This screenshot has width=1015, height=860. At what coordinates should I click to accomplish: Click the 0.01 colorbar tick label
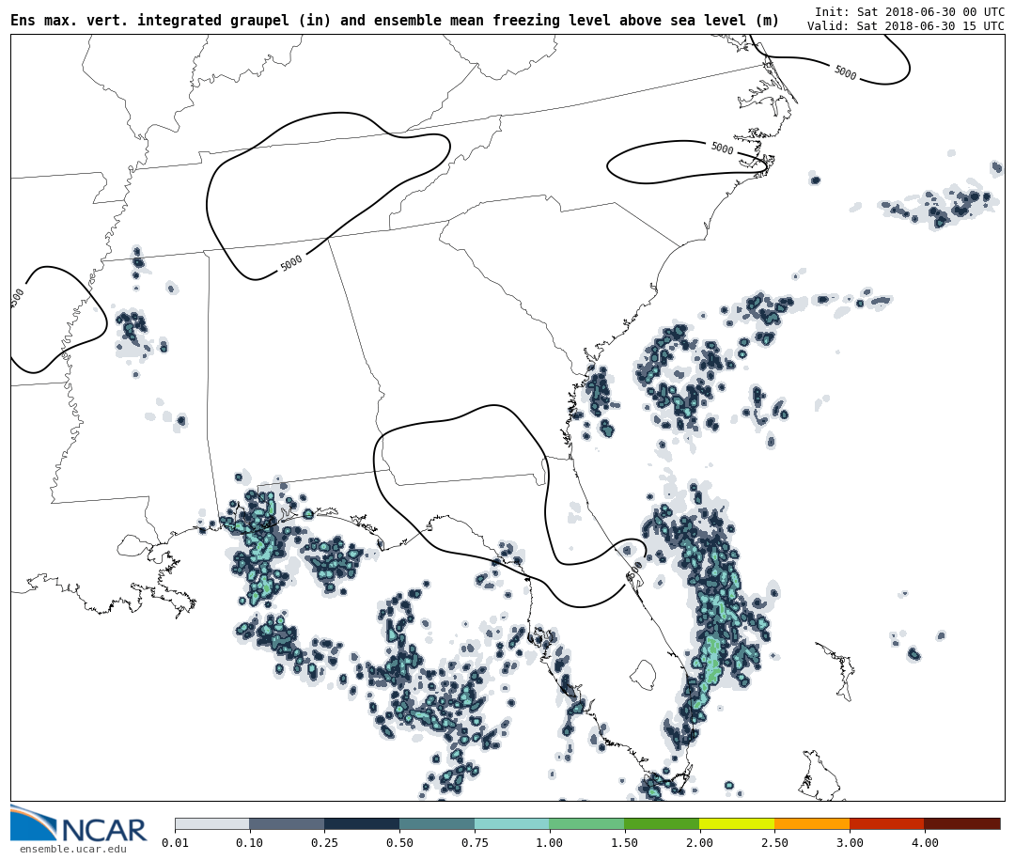176,842
